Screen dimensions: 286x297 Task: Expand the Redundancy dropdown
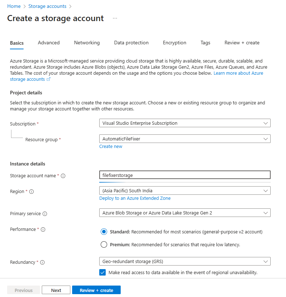point(185,261)
